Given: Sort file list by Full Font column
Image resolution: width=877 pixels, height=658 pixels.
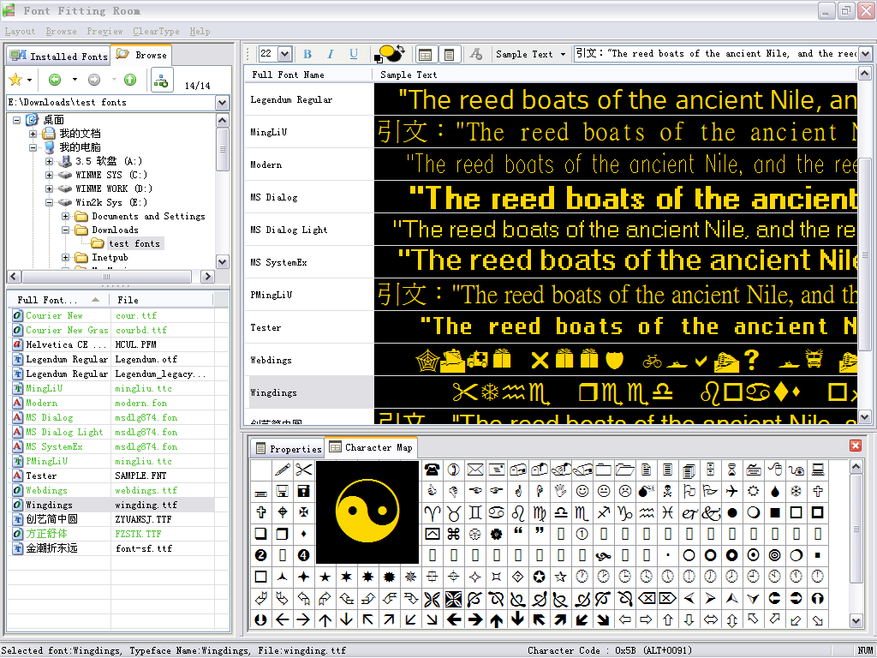Looking at the screenshot, I should (58, 301).
